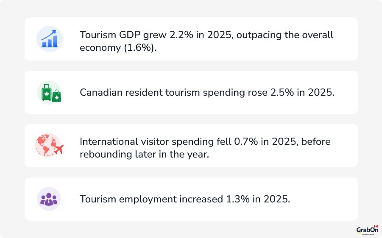Click 'outpacing the overall' text in first card
Image resolution: width=382 pixels, height=238 pixels.
[x=285, y=35]
